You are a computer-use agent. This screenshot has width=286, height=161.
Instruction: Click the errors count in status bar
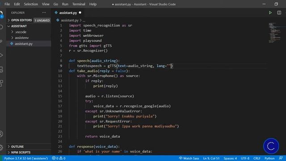(x=55, y=158)
